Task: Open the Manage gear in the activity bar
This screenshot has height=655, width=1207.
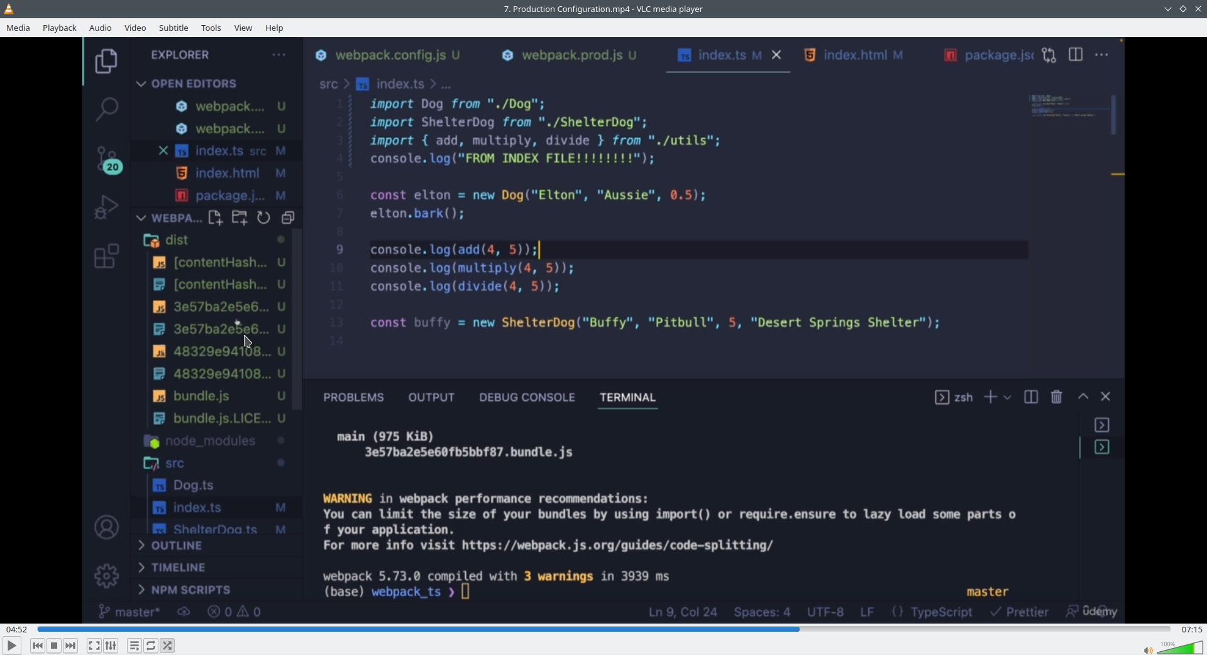Action: pos(106,576)
